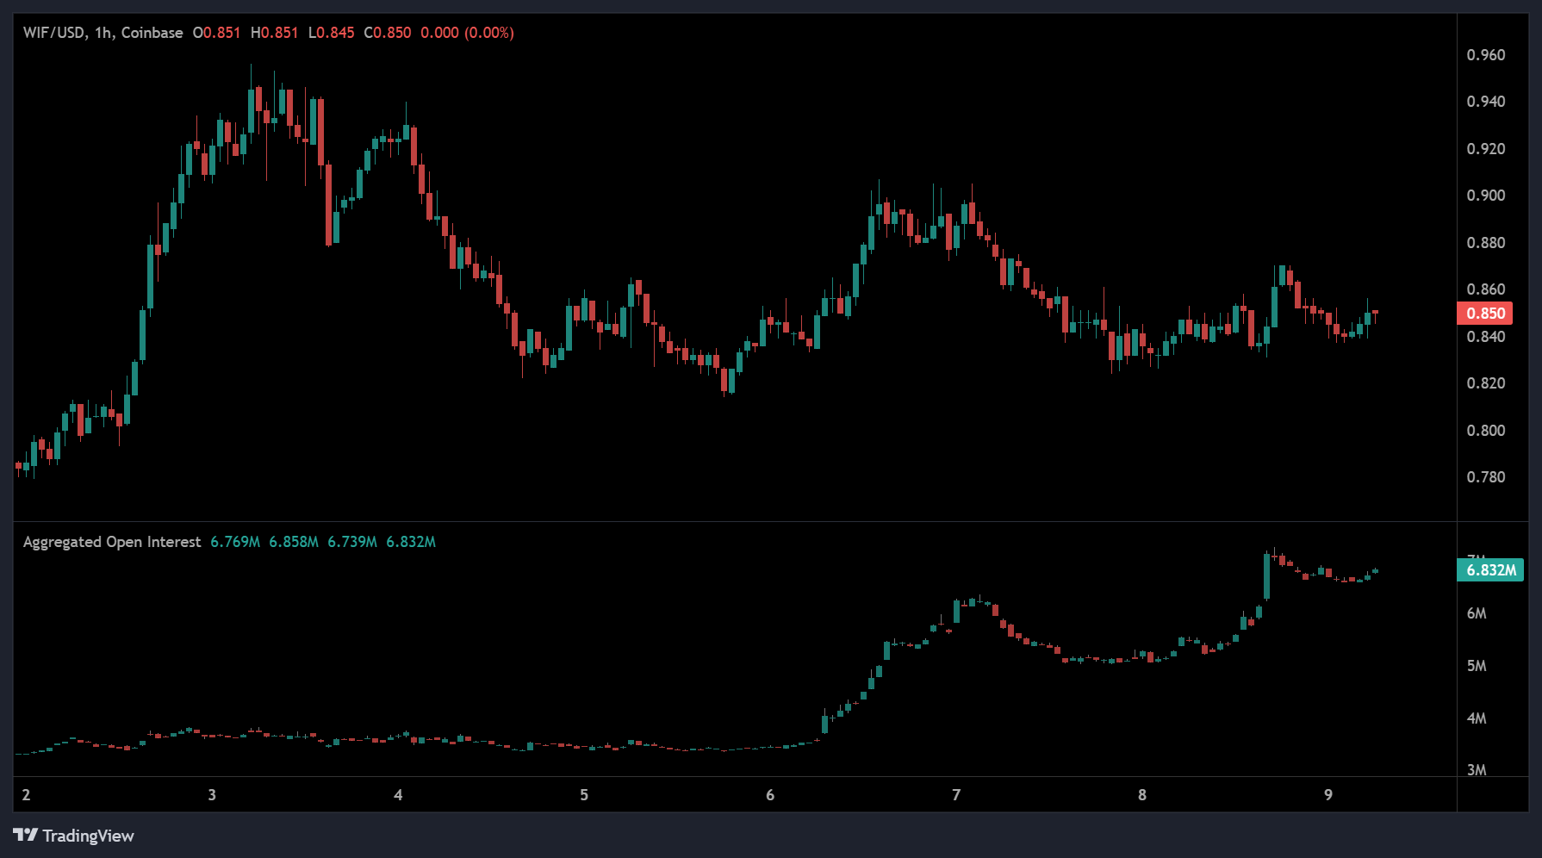Viewport: 1542px width, 858px height.
Task: Click the 0.900 price axis label
Action: click(x=1485, y=196)
